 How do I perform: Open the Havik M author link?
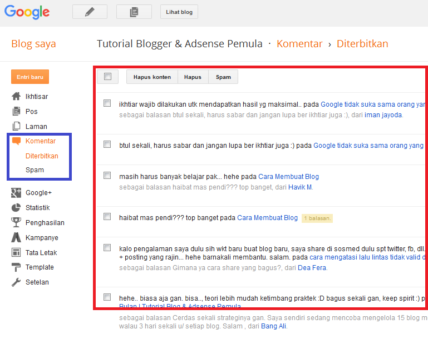click(x=300, y=187)
